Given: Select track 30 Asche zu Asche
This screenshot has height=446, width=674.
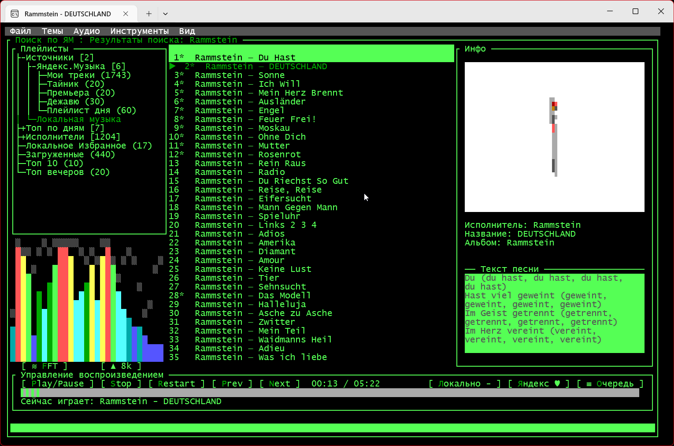Looking at the screenshot, I should click(x=311, y=313).
